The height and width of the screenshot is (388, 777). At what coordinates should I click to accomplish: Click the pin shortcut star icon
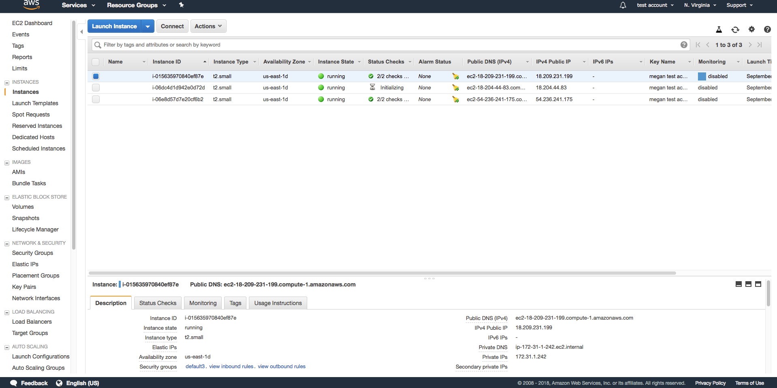pos(181,5)
